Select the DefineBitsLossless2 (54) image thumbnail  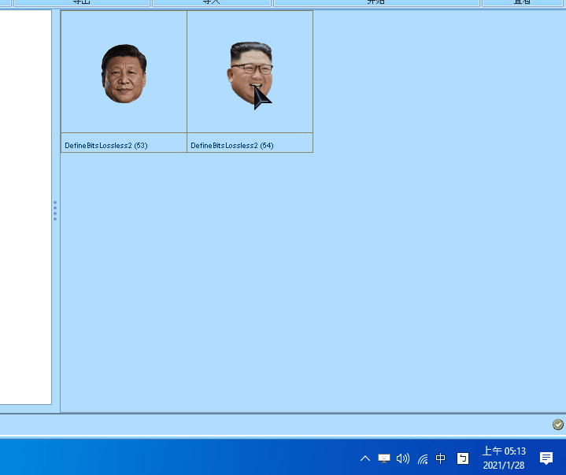tap(250, 74)
